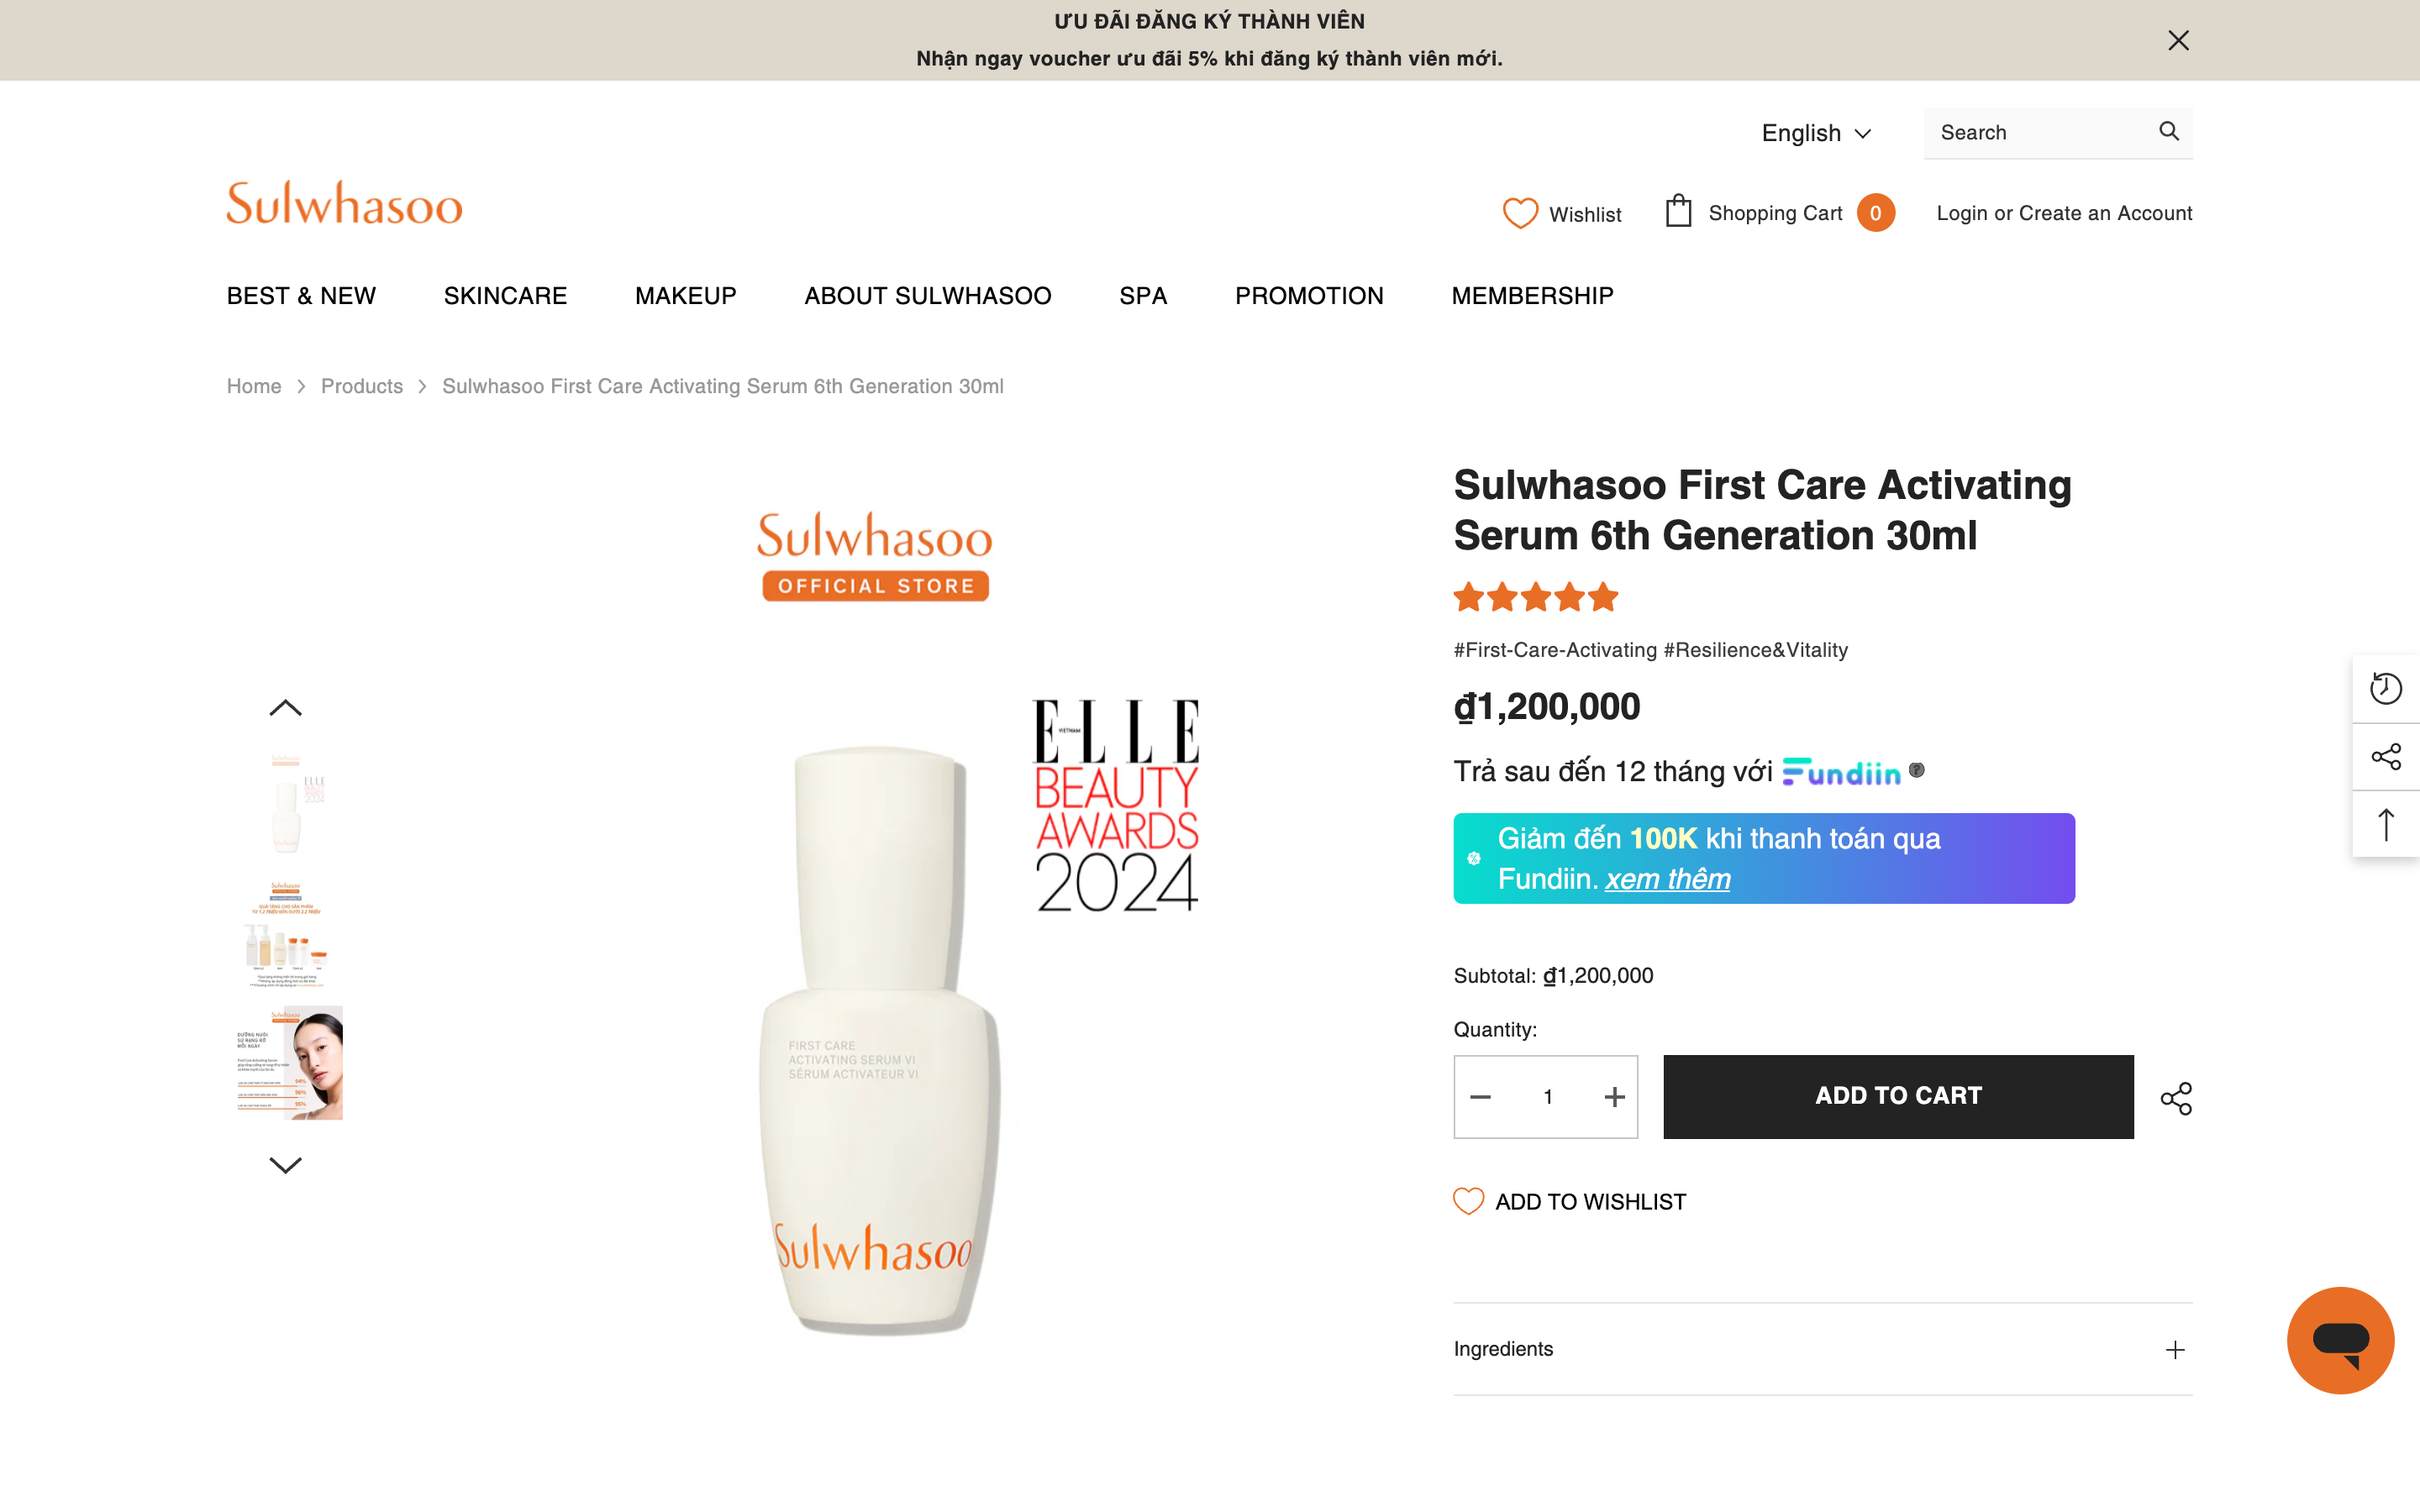The width and height of the screenshot is (2420, 1512).
Task: Increase quantity with plus stepper
Action: (1613, 1096)
